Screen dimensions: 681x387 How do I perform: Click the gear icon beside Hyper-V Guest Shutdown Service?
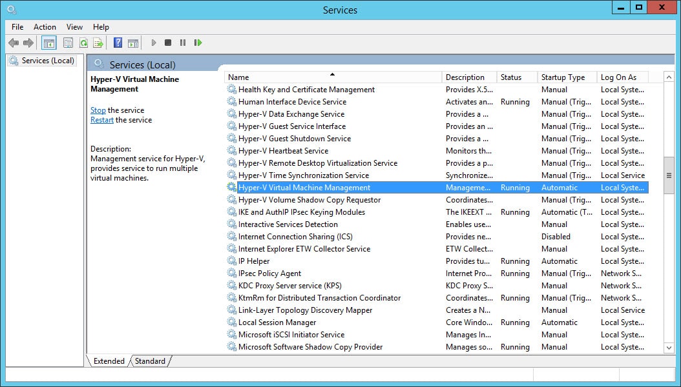coord(232,138)
